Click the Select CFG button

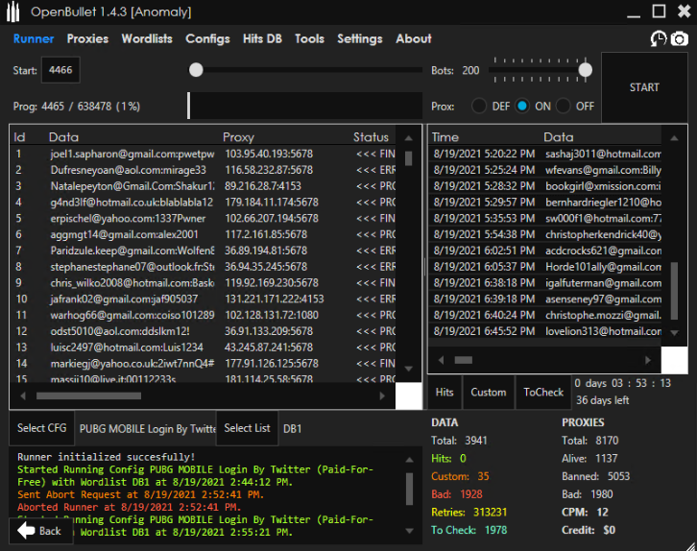[42, 428]
